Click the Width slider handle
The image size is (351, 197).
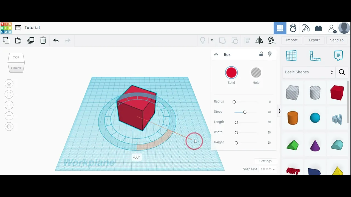pos(236,132)
